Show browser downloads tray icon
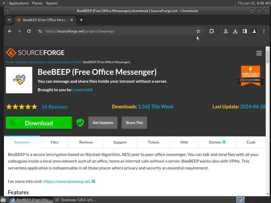The height and width of the screenshot is (203, 271). (235, 31)
